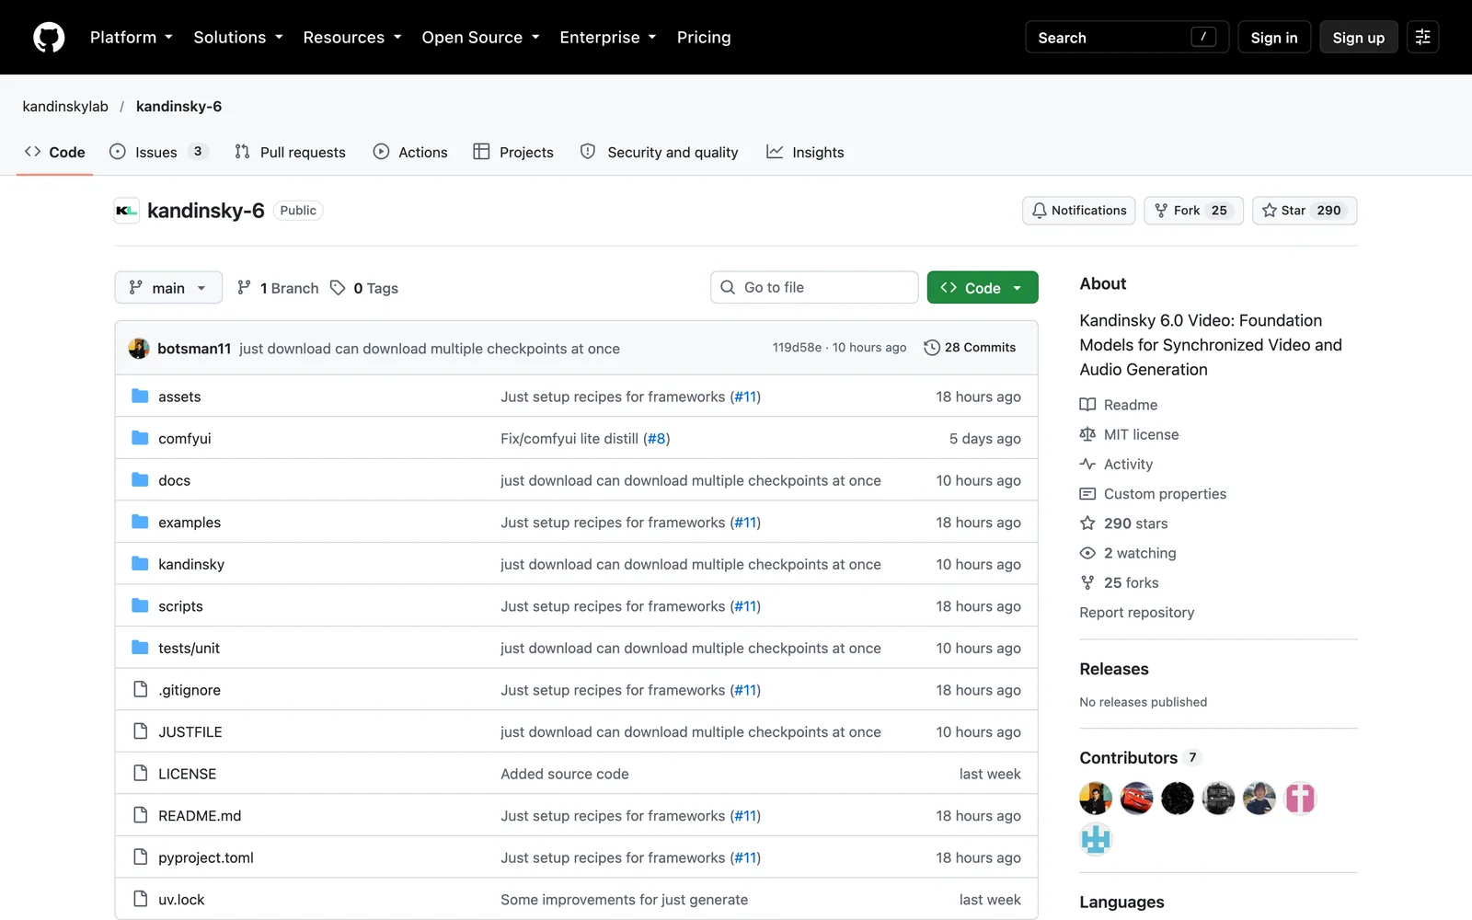1472x920 pixels.
Task: Expand the Resources menu
Action: (x=352, y=38)
